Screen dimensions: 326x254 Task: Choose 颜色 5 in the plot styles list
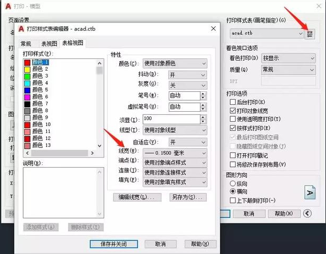pos(40,90)
